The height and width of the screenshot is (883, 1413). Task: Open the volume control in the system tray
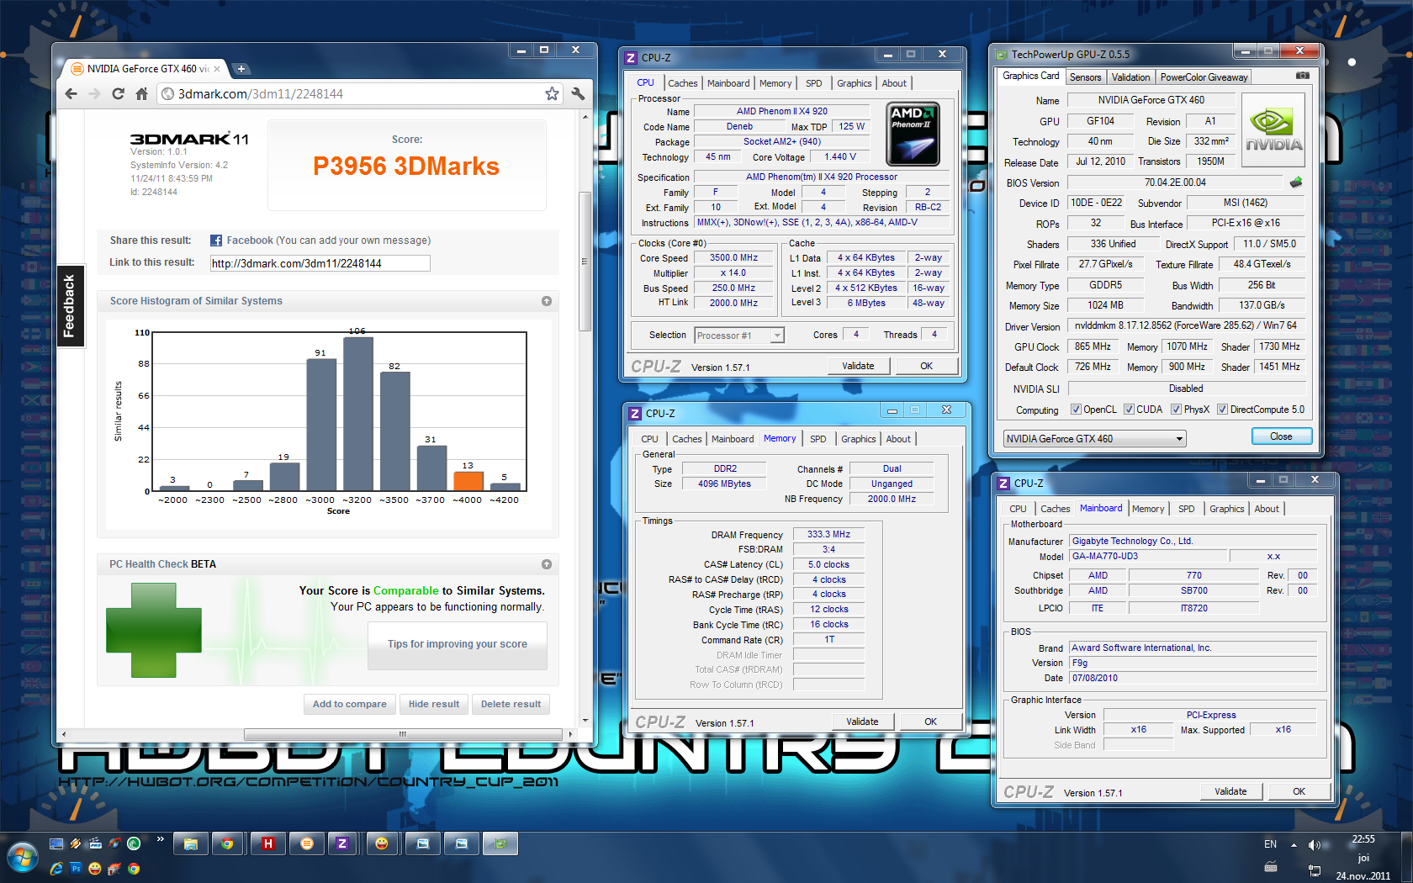click(1315, 845)
